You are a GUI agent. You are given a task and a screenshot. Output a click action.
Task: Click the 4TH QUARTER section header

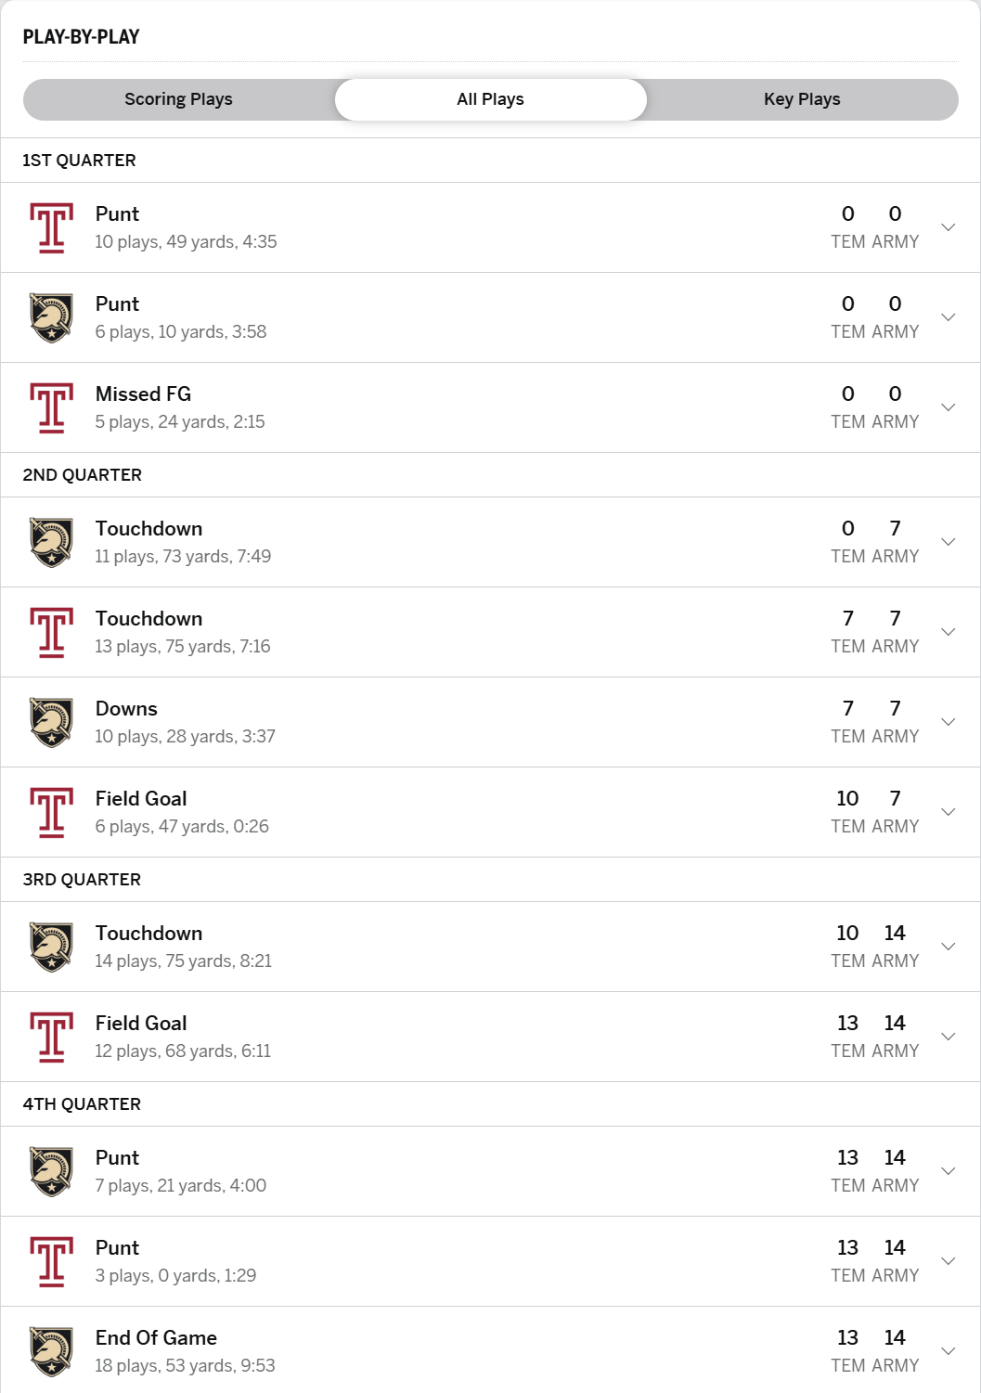tap(82, 1104)
